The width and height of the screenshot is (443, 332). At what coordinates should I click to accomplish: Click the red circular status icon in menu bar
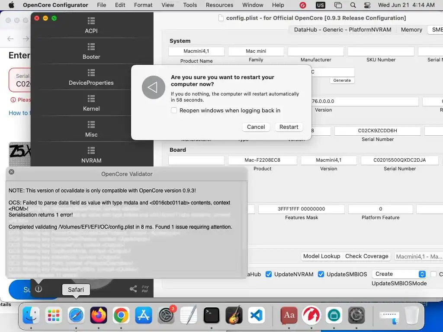click(302, 5)
